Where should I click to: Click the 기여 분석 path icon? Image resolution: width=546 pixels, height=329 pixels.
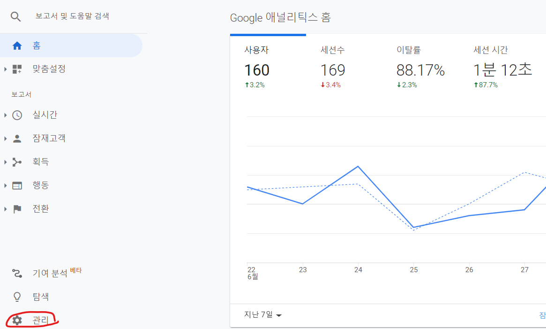point(17,273)
